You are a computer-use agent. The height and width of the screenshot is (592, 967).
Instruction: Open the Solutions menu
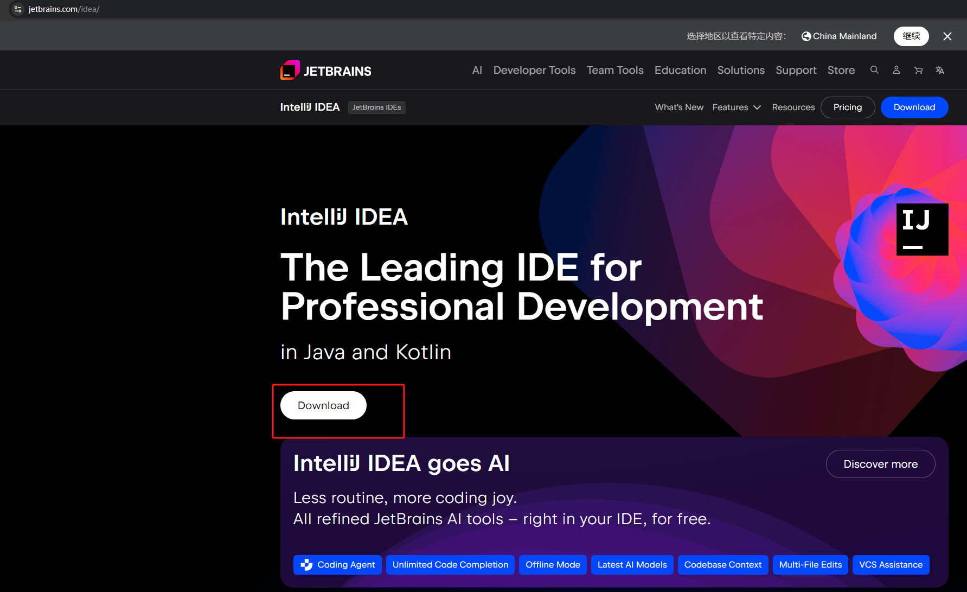point(741,71)
